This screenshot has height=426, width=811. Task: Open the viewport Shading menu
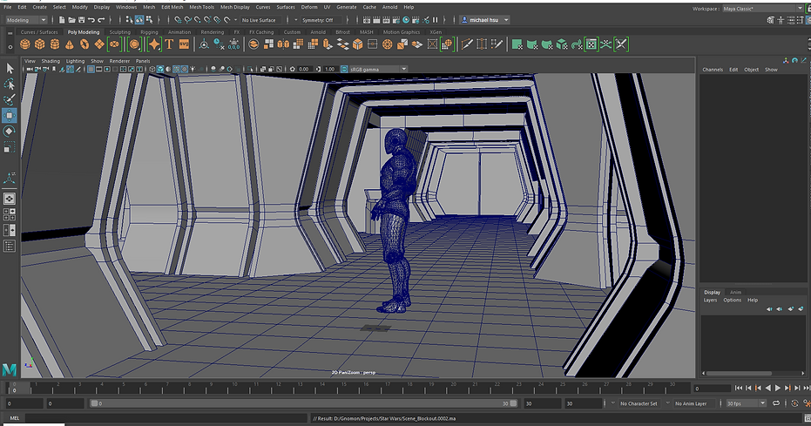tap(51, 61)
